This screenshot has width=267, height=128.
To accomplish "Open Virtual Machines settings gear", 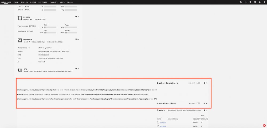I will tap(205, 104).
